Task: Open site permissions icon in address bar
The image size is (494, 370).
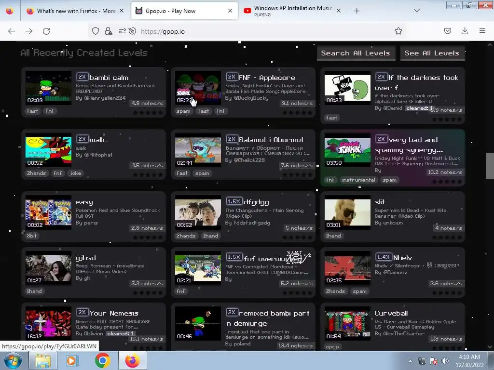Action: coord(122,31)
